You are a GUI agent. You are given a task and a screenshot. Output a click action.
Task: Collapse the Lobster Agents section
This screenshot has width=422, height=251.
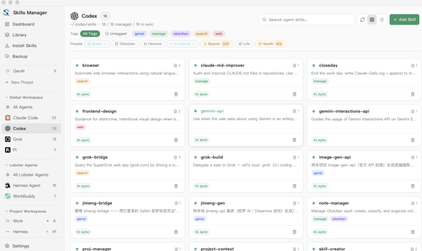coord(21,165)
